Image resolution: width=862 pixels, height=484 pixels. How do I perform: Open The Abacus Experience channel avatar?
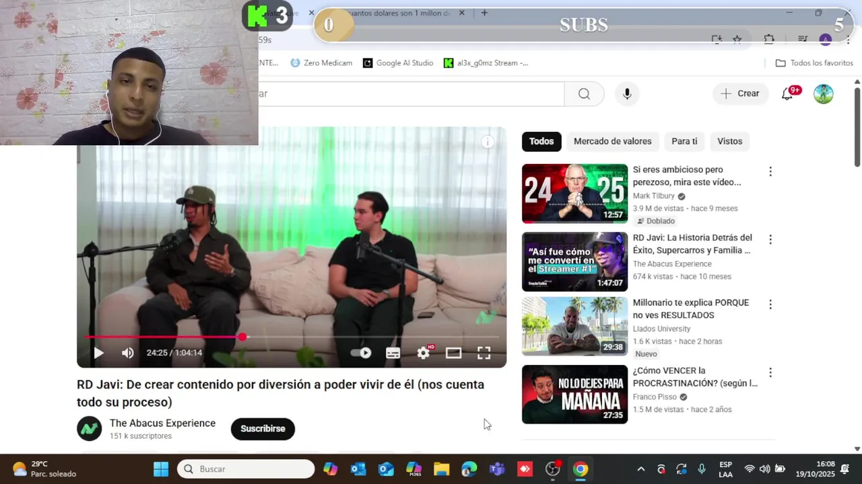89,428
